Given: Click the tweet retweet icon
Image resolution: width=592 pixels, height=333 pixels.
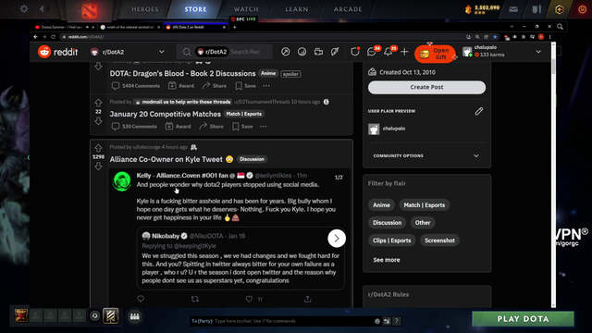Looking at the screenshot, I should (x=195, y=299).
